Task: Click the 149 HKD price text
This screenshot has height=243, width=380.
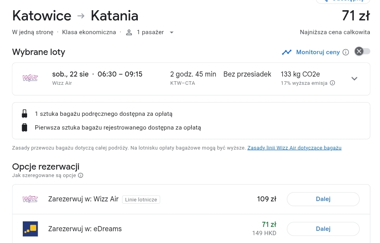Action: point(264,233)
